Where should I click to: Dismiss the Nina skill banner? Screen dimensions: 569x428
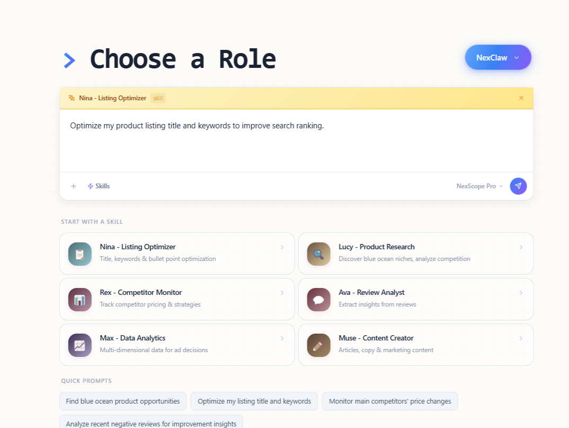(x=521, y=98)
